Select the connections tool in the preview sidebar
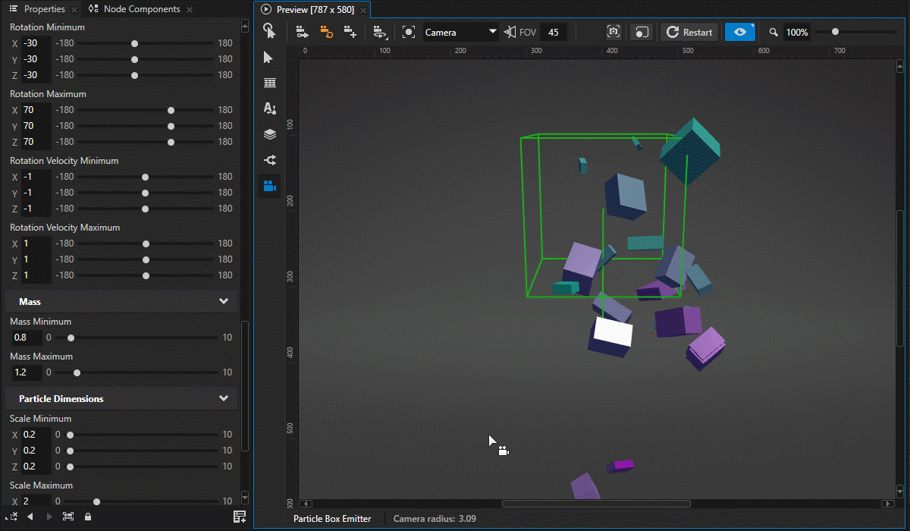910x531 pixels. (x=269, y=159)
